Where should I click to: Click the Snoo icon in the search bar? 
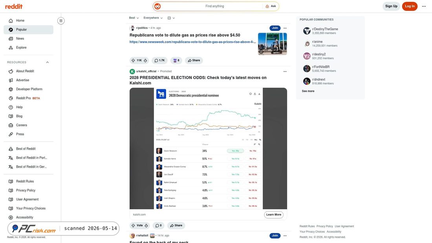click(157, 6)
